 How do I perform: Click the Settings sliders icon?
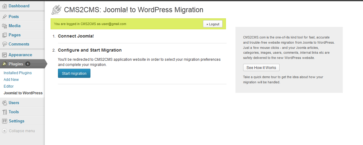tap(4, 121)
